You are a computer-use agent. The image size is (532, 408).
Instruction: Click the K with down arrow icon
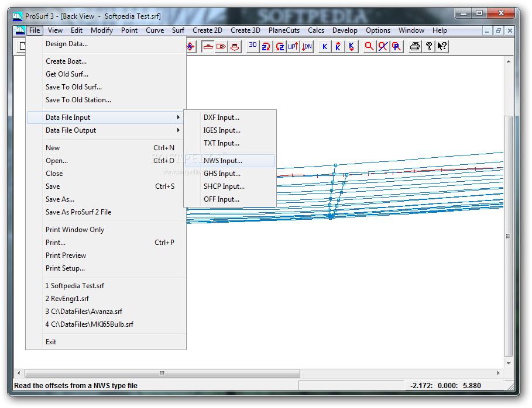coord(352,46)
